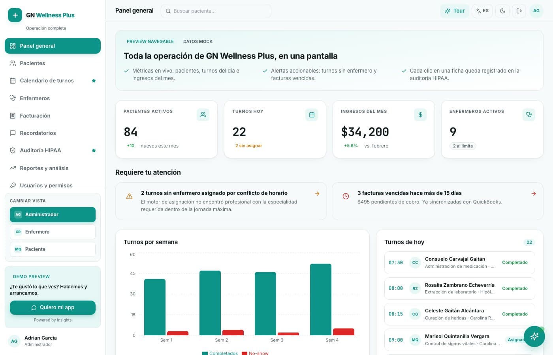This screenshot has height=355, width=553.
Task: Open the language selector ES
Action: click(482, 11)
